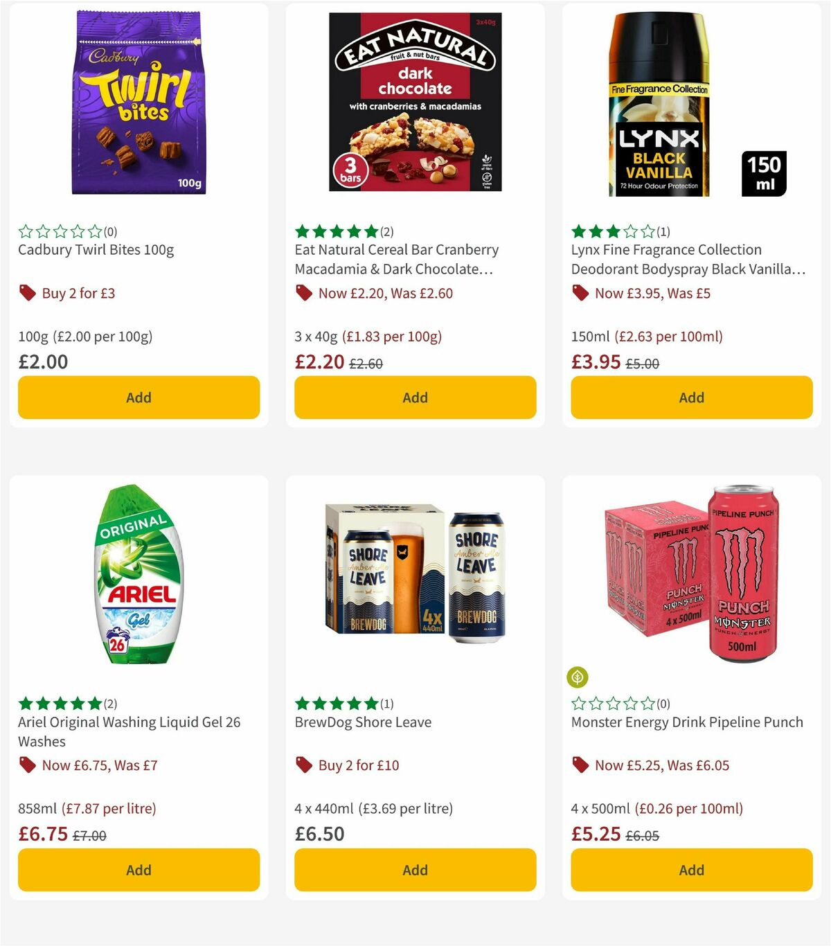Viewport: 831px width, 946px height.
Task: Click the offer tag icon next to "Now £2.20, Was £2.60"
Action: [x=304, y=293]
